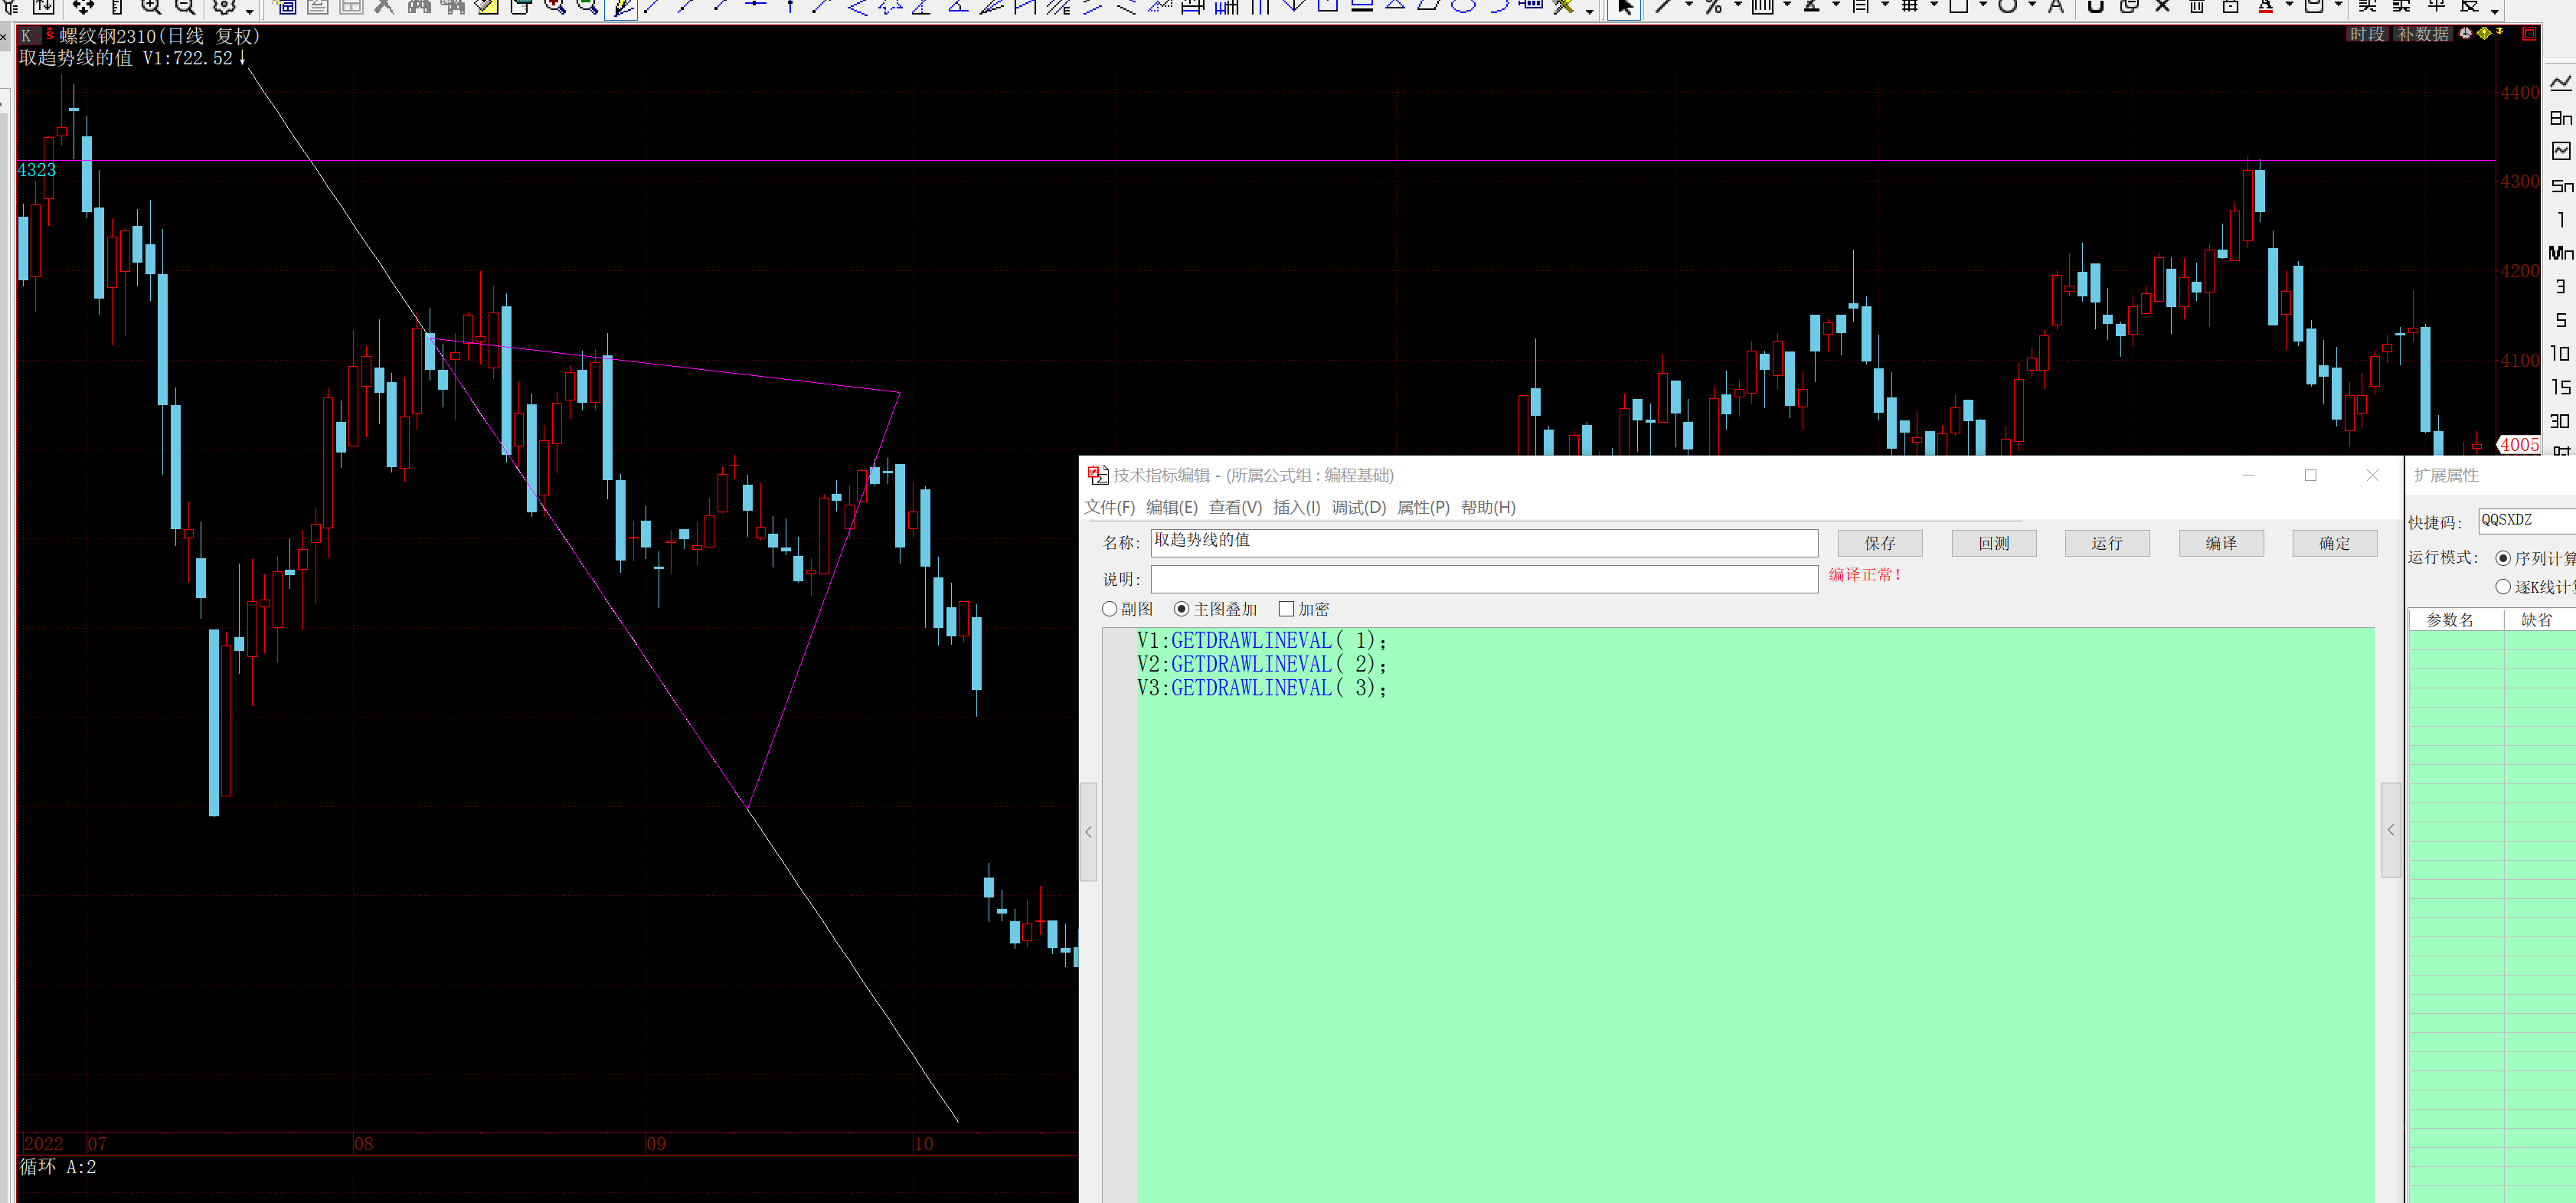Select the 副图 radio button
Image resolution: width=2576 pixels, height=1203 pixels.
click(x=1109, y=609)
